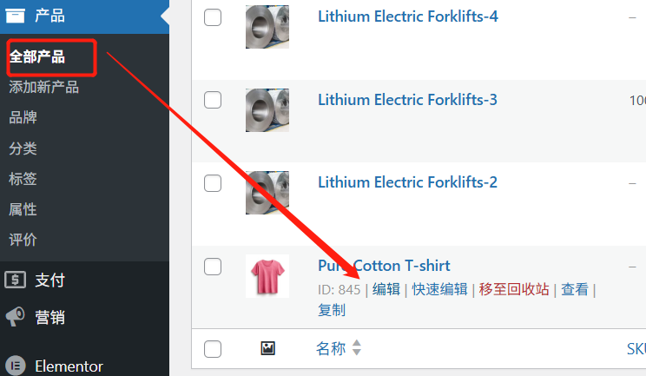This screenshot has width=646, height=376.
Task: Select the Lithium Electric Forklifts-3 checkbox
Action: pyautogui.click(x=213, y=100)
